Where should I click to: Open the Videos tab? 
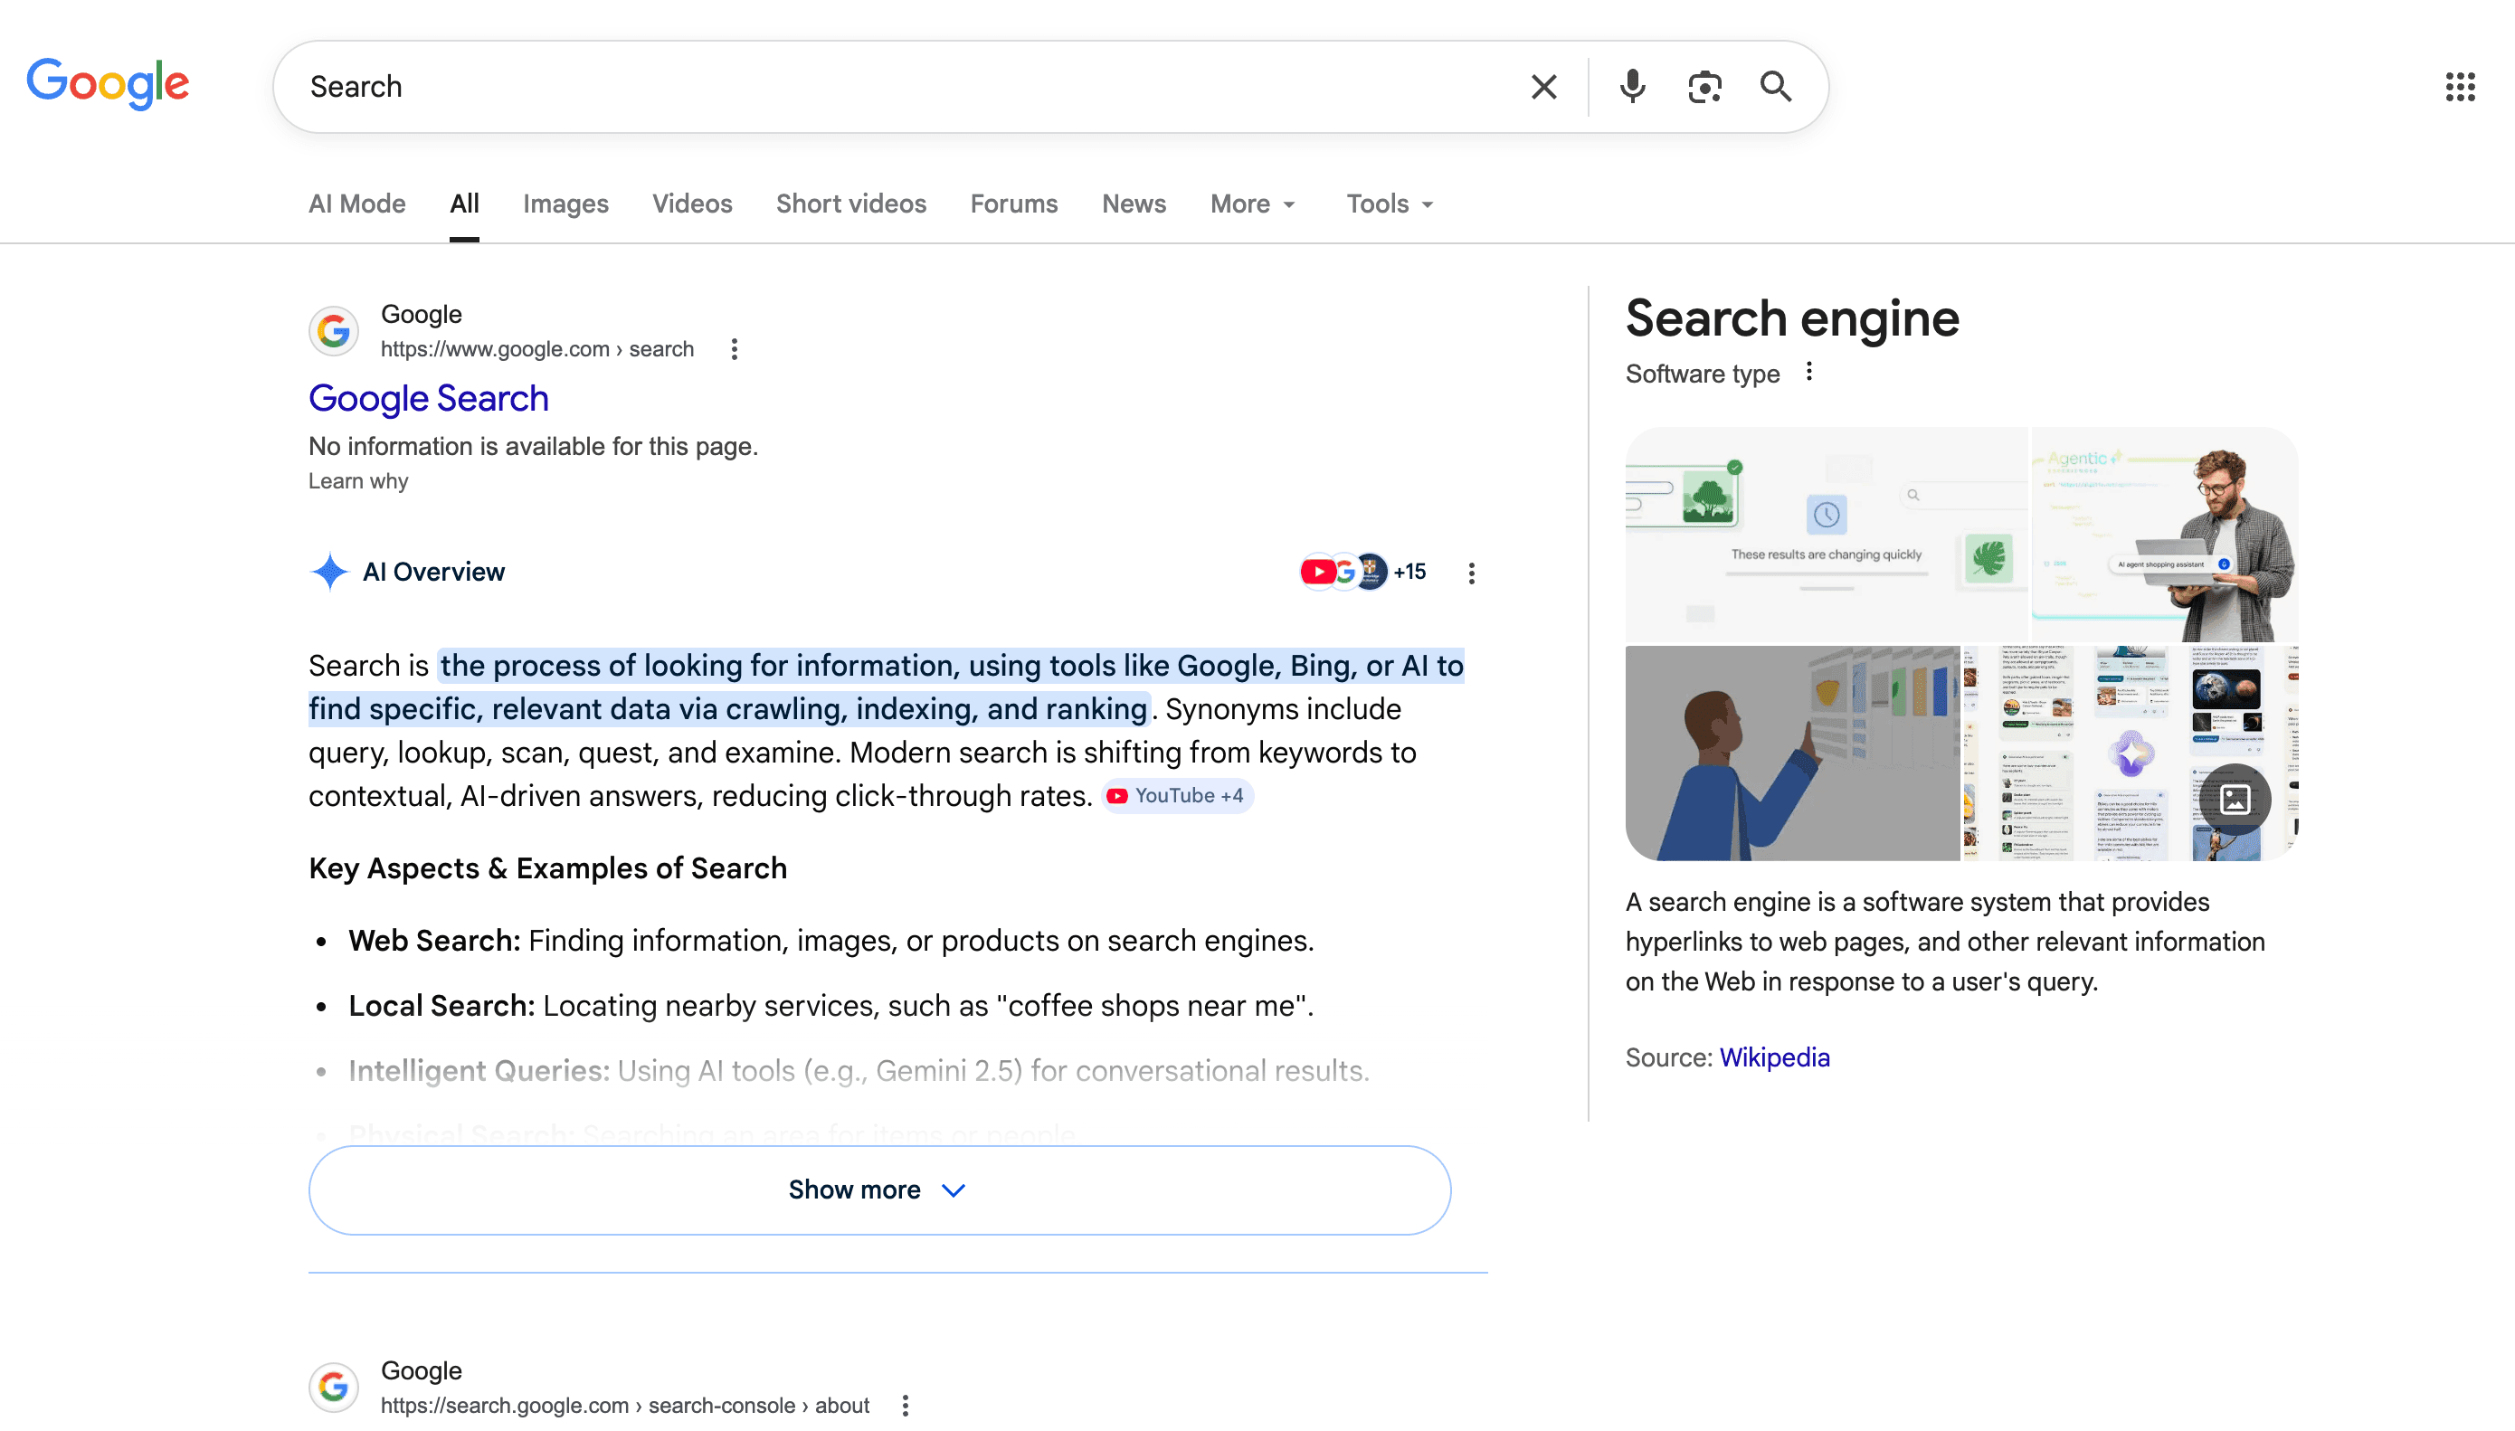tap(693, 204)
